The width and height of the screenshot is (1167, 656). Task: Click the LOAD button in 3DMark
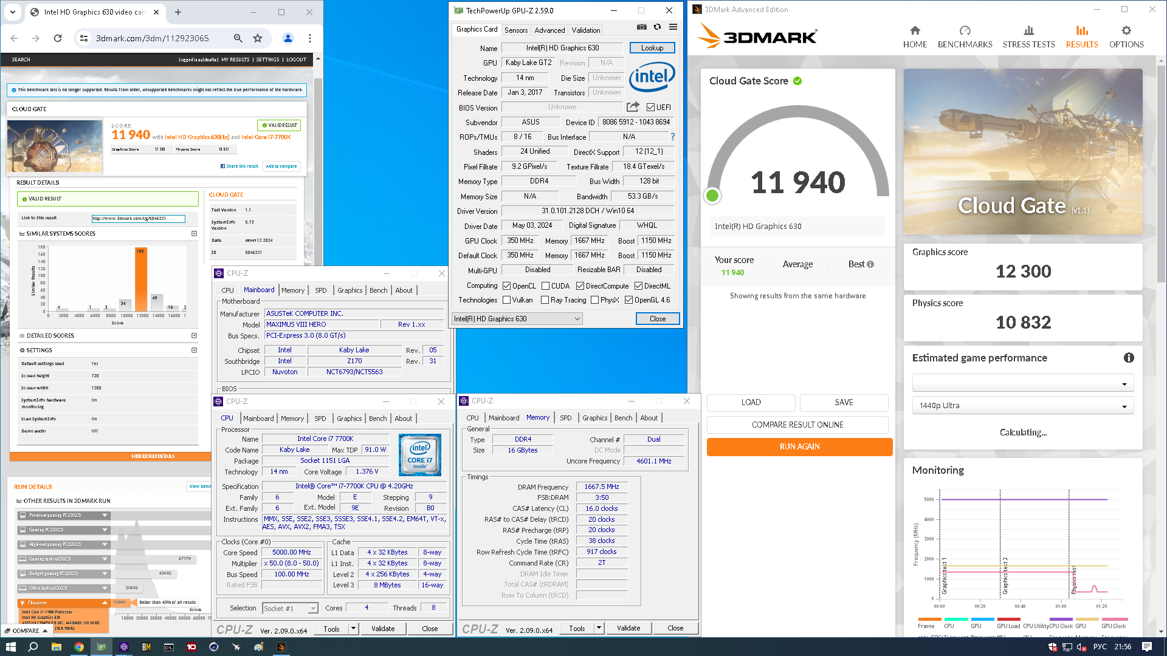click(751, 402)
